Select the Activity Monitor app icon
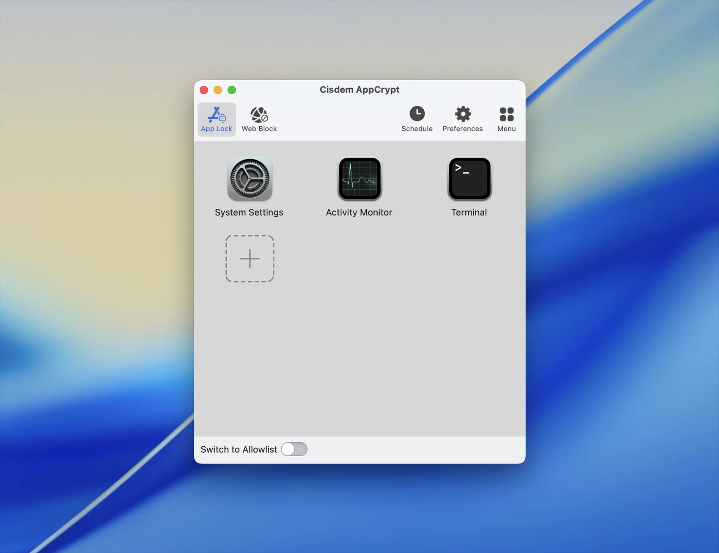This screenshot has width=719, height=553. (359, 179)
